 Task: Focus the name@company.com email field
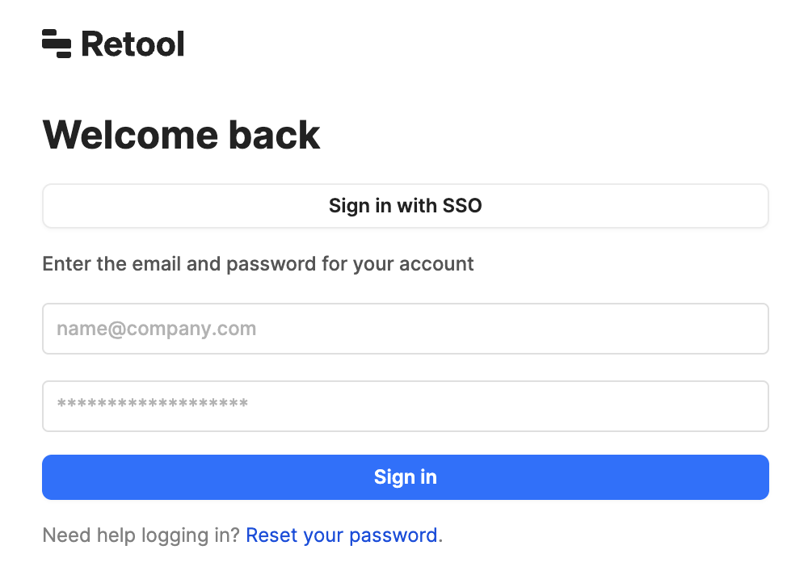(406, 329)
